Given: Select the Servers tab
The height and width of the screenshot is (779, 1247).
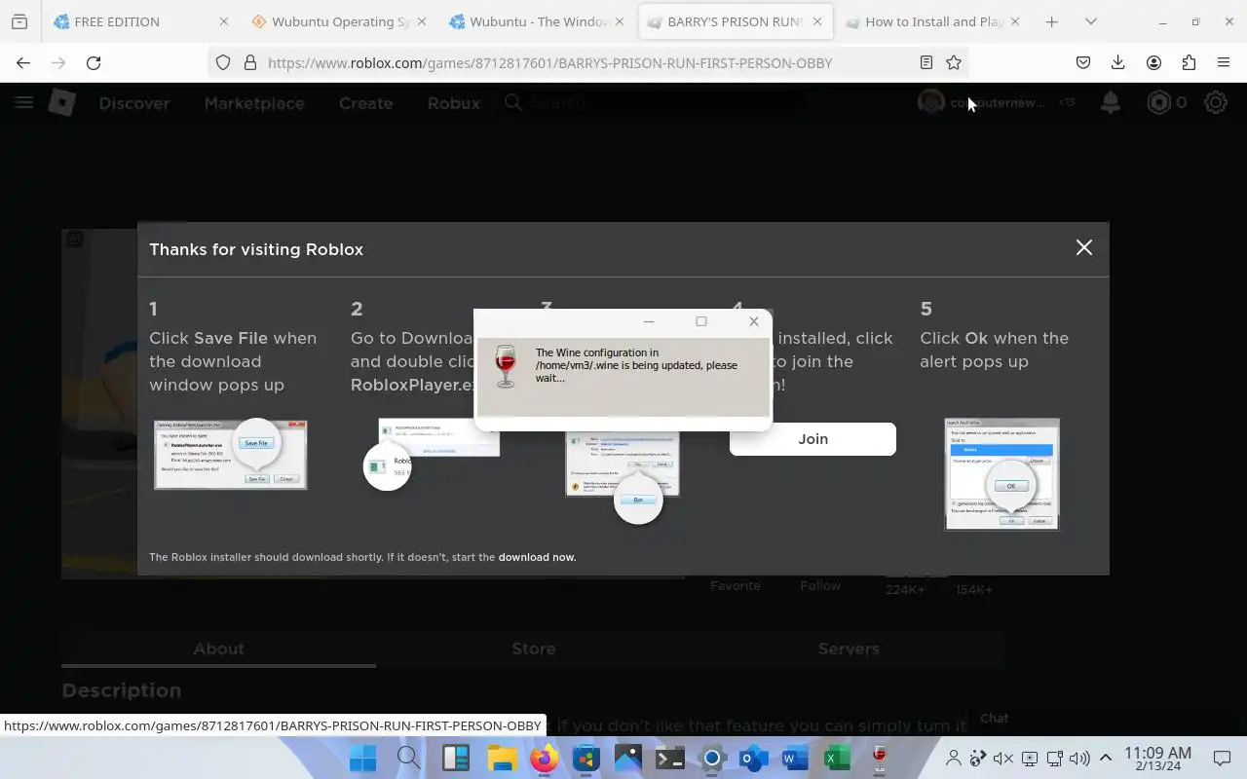Looking at the screenshot, I should coord(849,649).
